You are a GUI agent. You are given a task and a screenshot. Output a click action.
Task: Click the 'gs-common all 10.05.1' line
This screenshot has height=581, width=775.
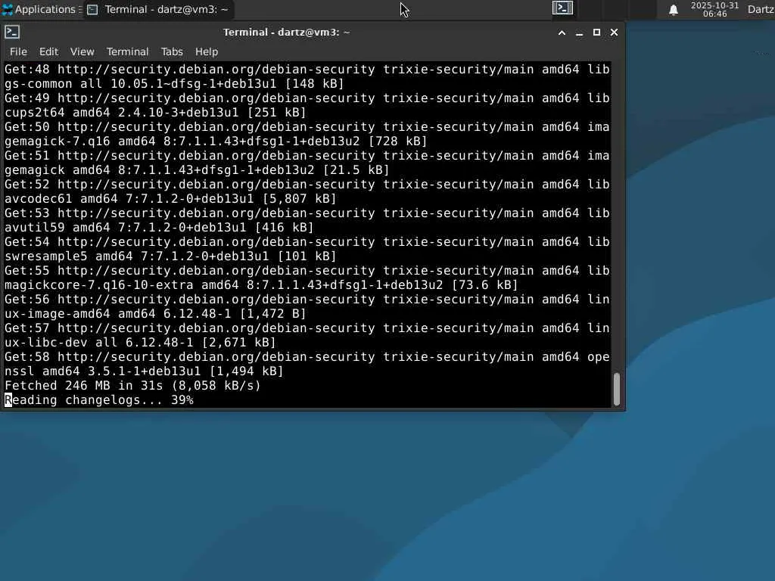click(x=174, y=83)
